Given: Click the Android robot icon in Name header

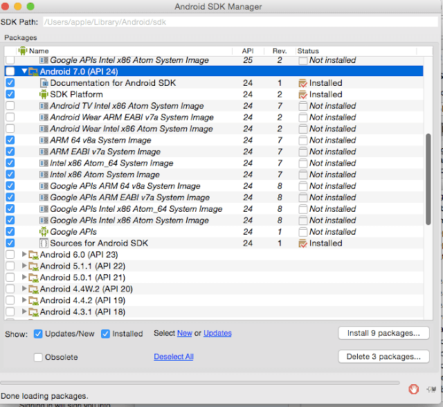Looking at the screenshot, I should click(23, 51).
